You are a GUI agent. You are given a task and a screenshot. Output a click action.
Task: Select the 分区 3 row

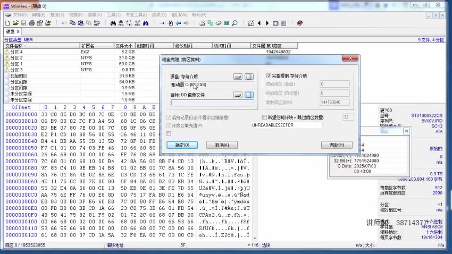click(x=82, y=70)
